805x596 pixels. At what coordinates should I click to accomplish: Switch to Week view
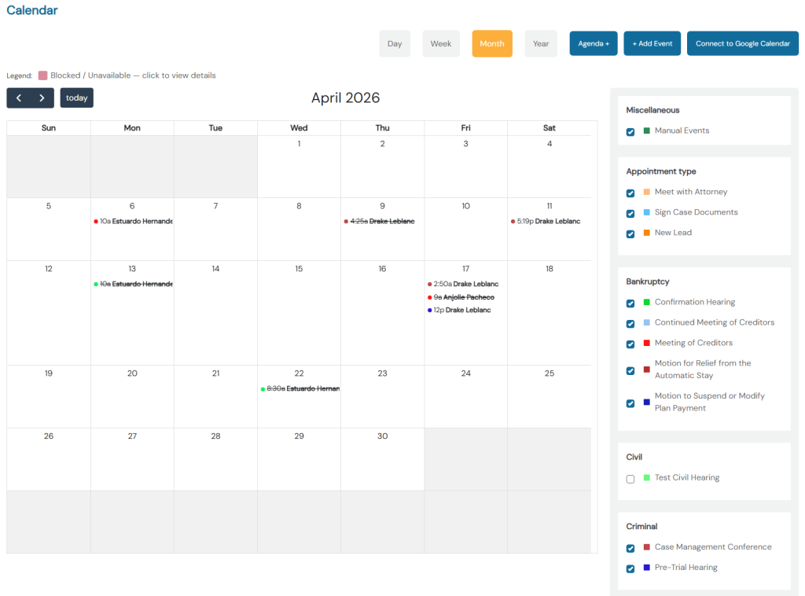point(440,43)
